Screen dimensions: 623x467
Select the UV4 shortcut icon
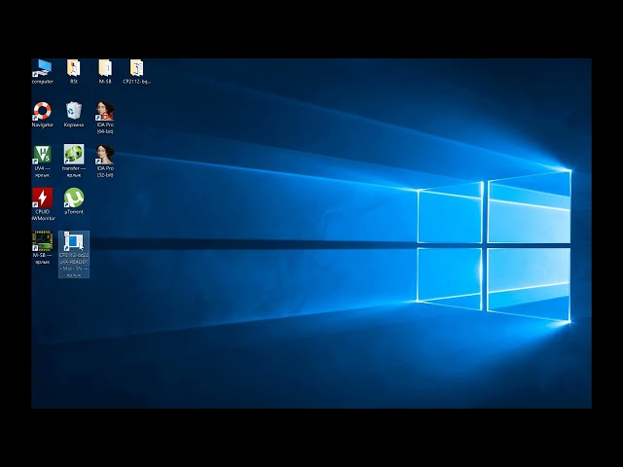[x=42, y=155]
